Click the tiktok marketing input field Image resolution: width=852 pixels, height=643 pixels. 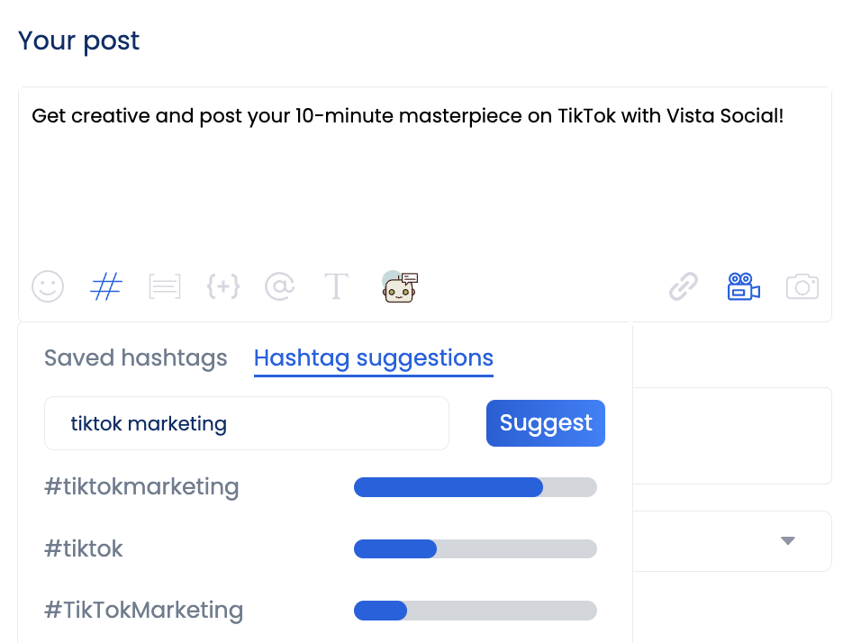tap(246, 422)
